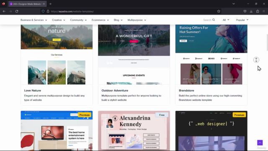Expand the Multipurpose category menu

pyautogui.click(x=137, y=20)
